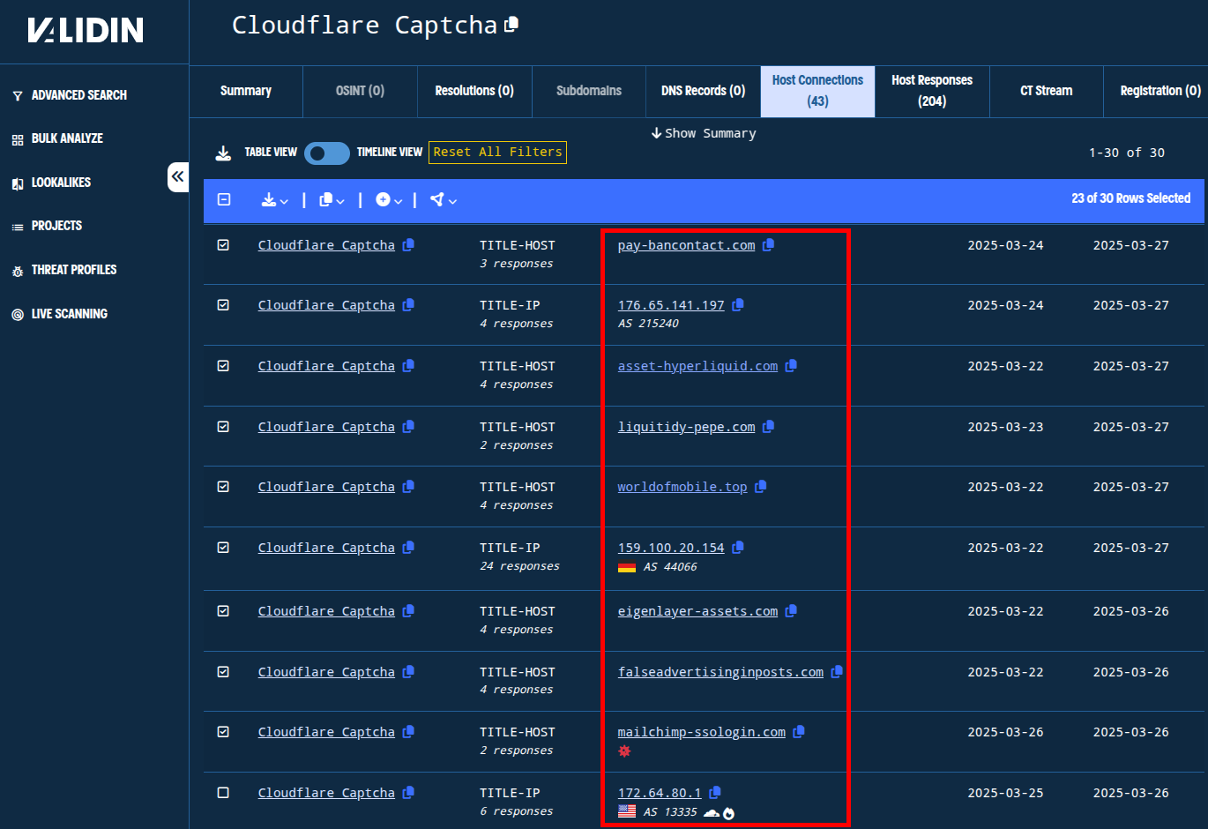Open the Summary tab

(x=246, y=91)
